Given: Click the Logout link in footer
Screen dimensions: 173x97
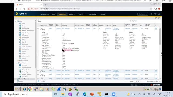Looking at the screenshot, I should click(x=23, y=85).
